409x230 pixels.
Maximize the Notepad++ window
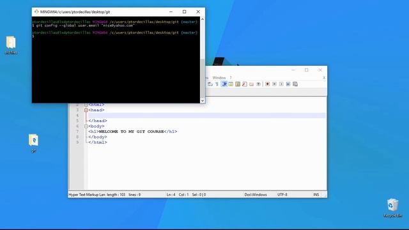(307, 70)
